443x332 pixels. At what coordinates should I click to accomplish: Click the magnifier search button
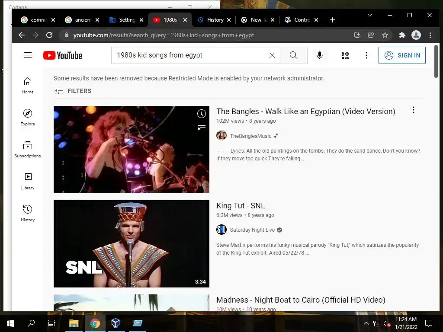[x=294, y=55]
